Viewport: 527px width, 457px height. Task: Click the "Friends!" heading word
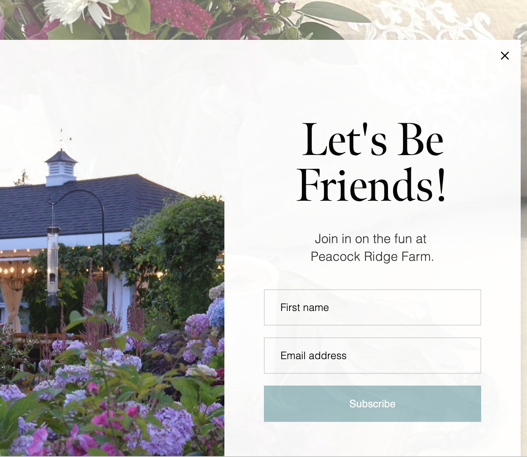372,185
